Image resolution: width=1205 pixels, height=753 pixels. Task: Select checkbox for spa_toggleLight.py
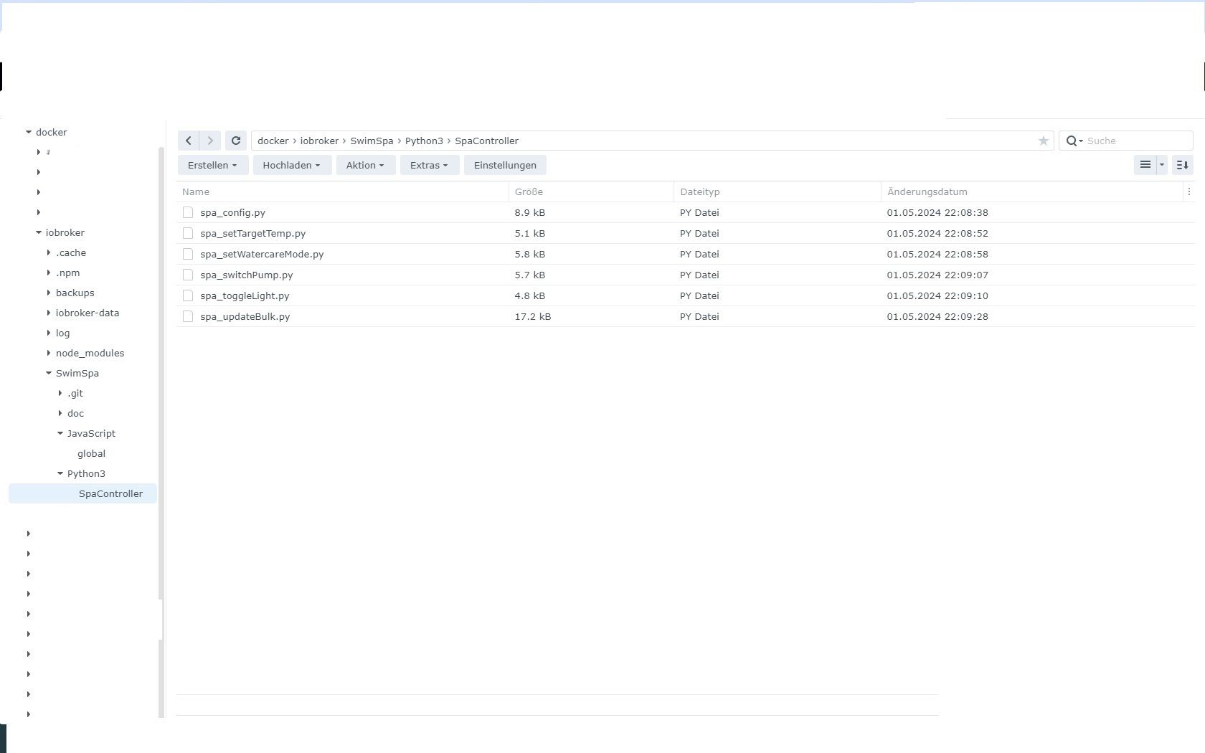click(x=188, y=295)
